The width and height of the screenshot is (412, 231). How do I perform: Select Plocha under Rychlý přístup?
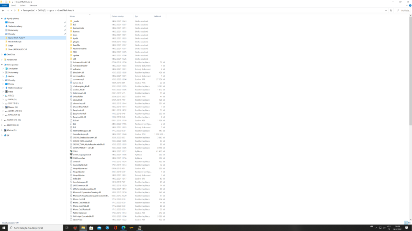click(11, 23)
